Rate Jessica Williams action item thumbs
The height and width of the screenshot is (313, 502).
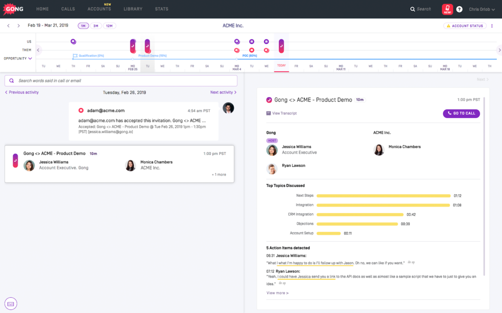point(411,263)
